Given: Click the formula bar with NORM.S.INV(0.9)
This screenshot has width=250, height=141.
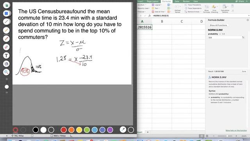Looking at the screenshot, I should [x=200, y=16].
